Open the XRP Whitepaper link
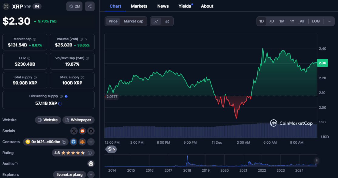The width and height of the screenshot is (338, 178). (79, 120)
